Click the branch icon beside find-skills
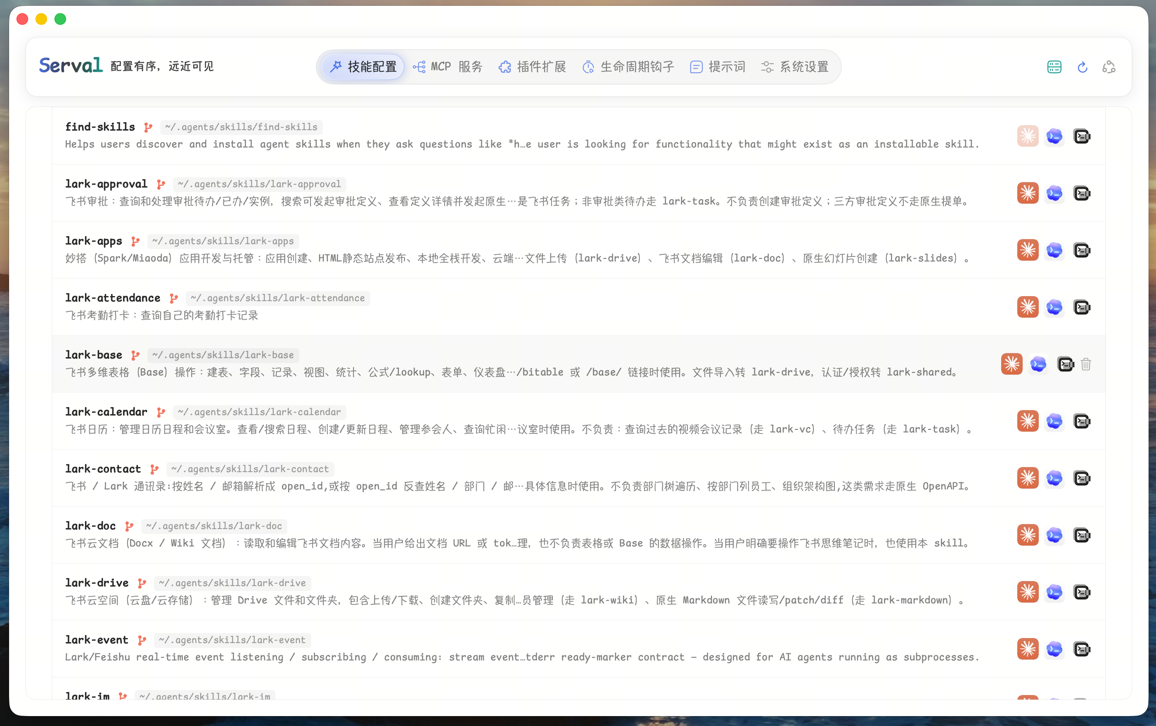Viewport: 1156px width, 726px height. [x=148, y=127]
